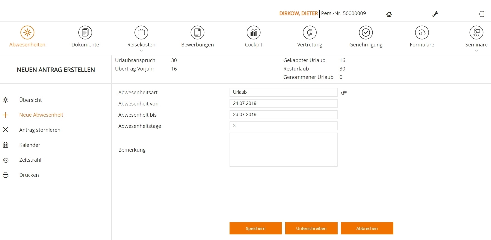Open value help next to Abwesenheitsart
Image resolution: width=491 pixels, height=240 pixels.
[x=344, y=93]
